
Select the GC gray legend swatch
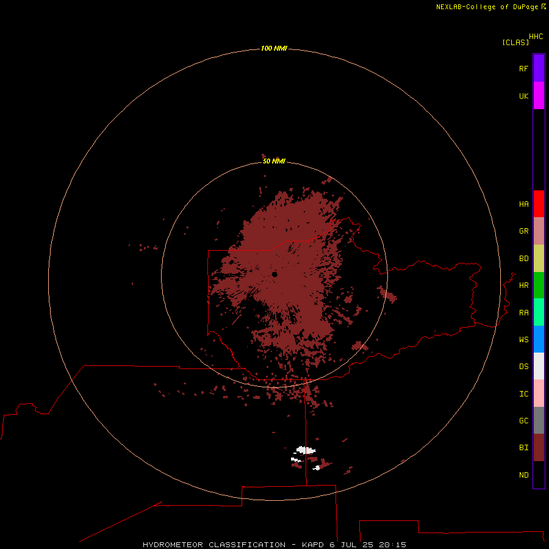(539, 420)
